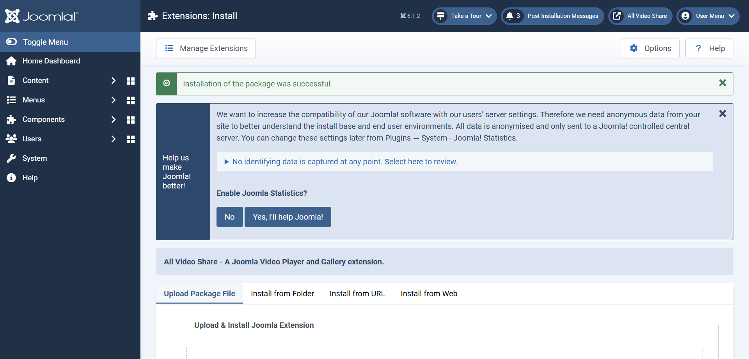Screen dimensions: 749x359
Task: Expand the Users submenu chevron
Action: coord(114,139)
